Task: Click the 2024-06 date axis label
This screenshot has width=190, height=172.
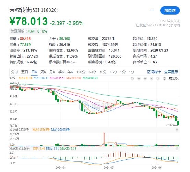Action: (x=156, y=168)
